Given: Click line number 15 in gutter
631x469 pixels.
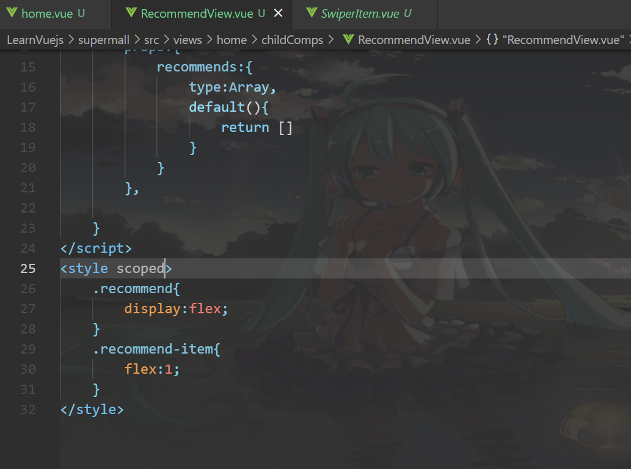Looking at the screenshot, I should [27, 67].
